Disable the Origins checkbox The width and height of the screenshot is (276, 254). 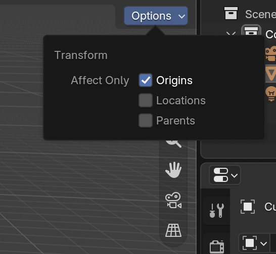(x=146, y=80)
